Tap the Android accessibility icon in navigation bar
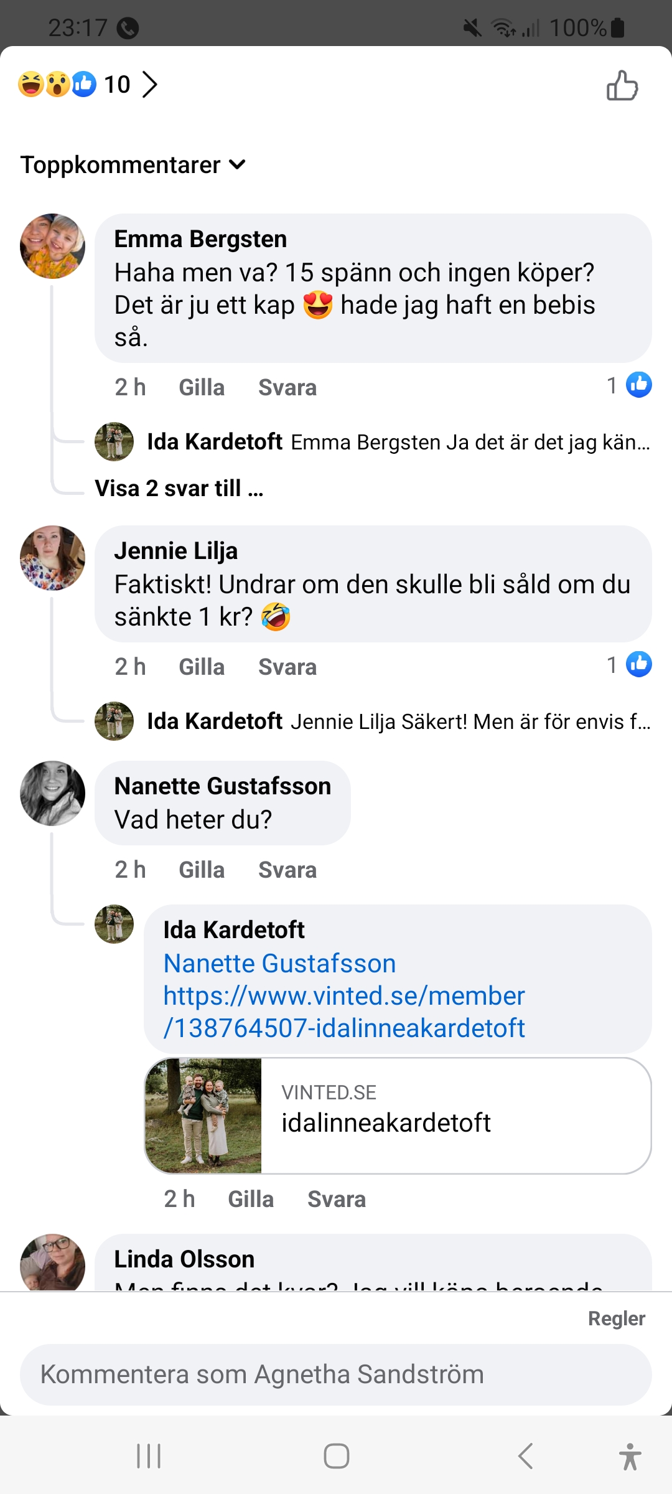Viewport: 672px width, 1494px height. pos(630,1457)
